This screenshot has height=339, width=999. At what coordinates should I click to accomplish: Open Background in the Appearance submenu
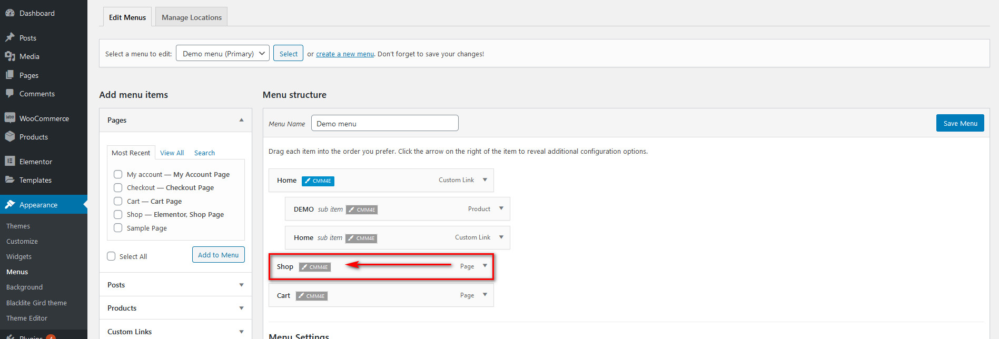25,287
